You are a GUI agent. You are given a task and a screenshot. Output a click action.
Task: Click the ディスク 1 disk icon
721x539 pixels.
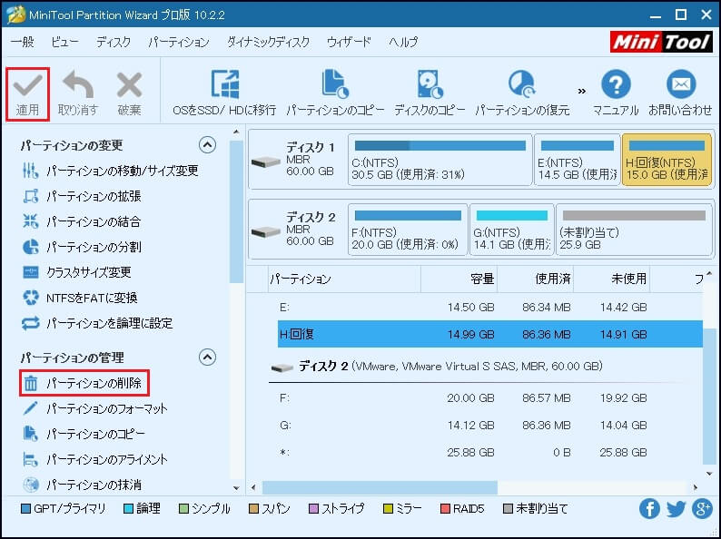(x=266, y=162)
